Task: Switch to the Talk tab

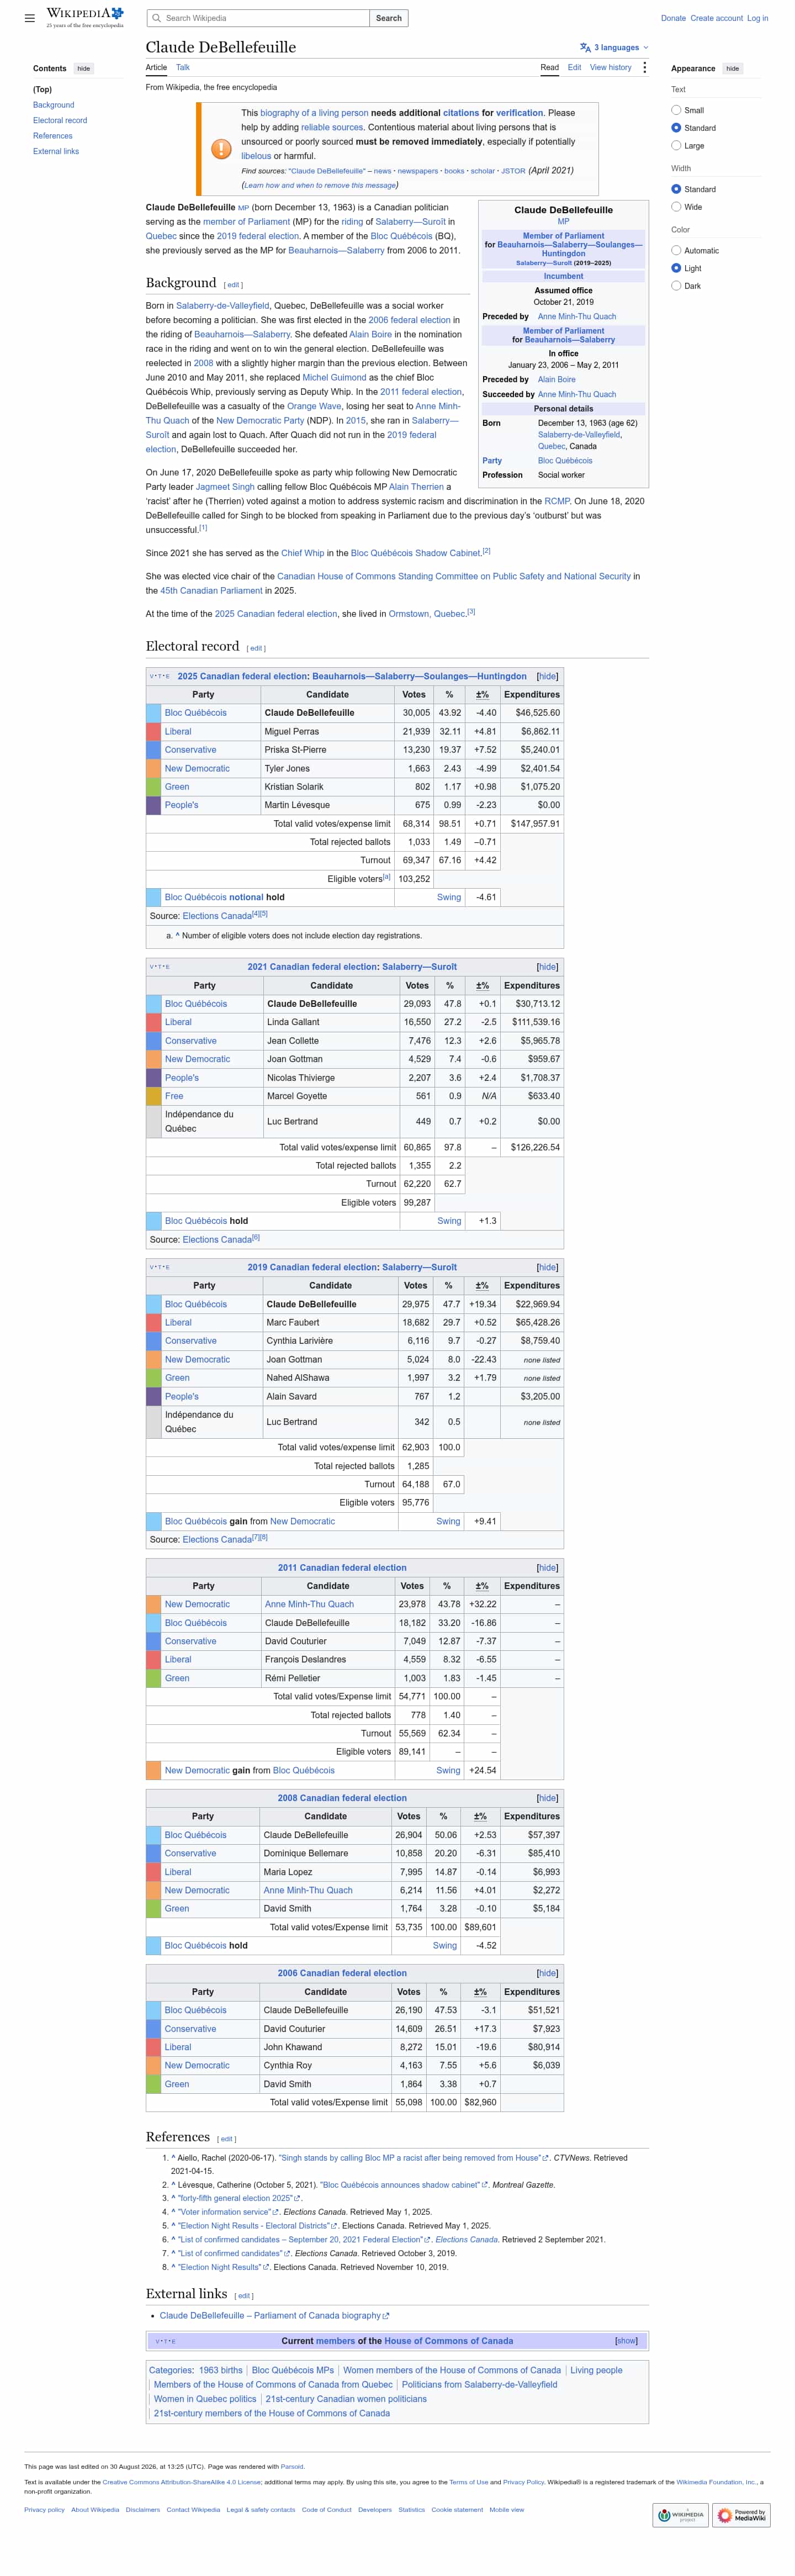Action: (x=183, y=68)
